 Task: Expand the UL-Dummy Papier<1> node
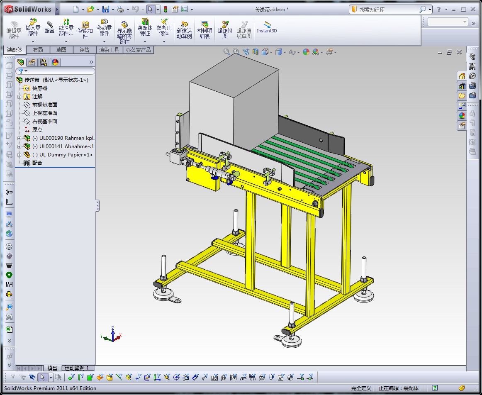click(x=19, y=155)
